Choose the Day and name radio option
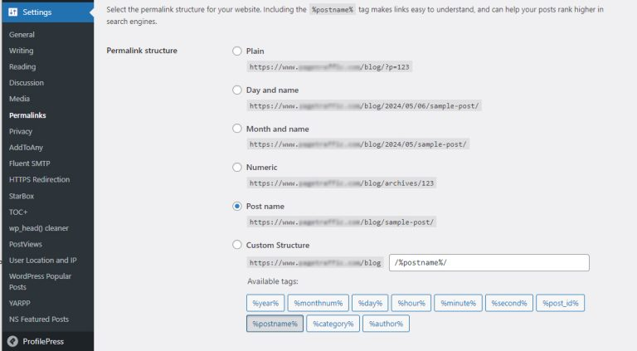The height and width of the screenshot is (351, 637). [x=237, y=90]
